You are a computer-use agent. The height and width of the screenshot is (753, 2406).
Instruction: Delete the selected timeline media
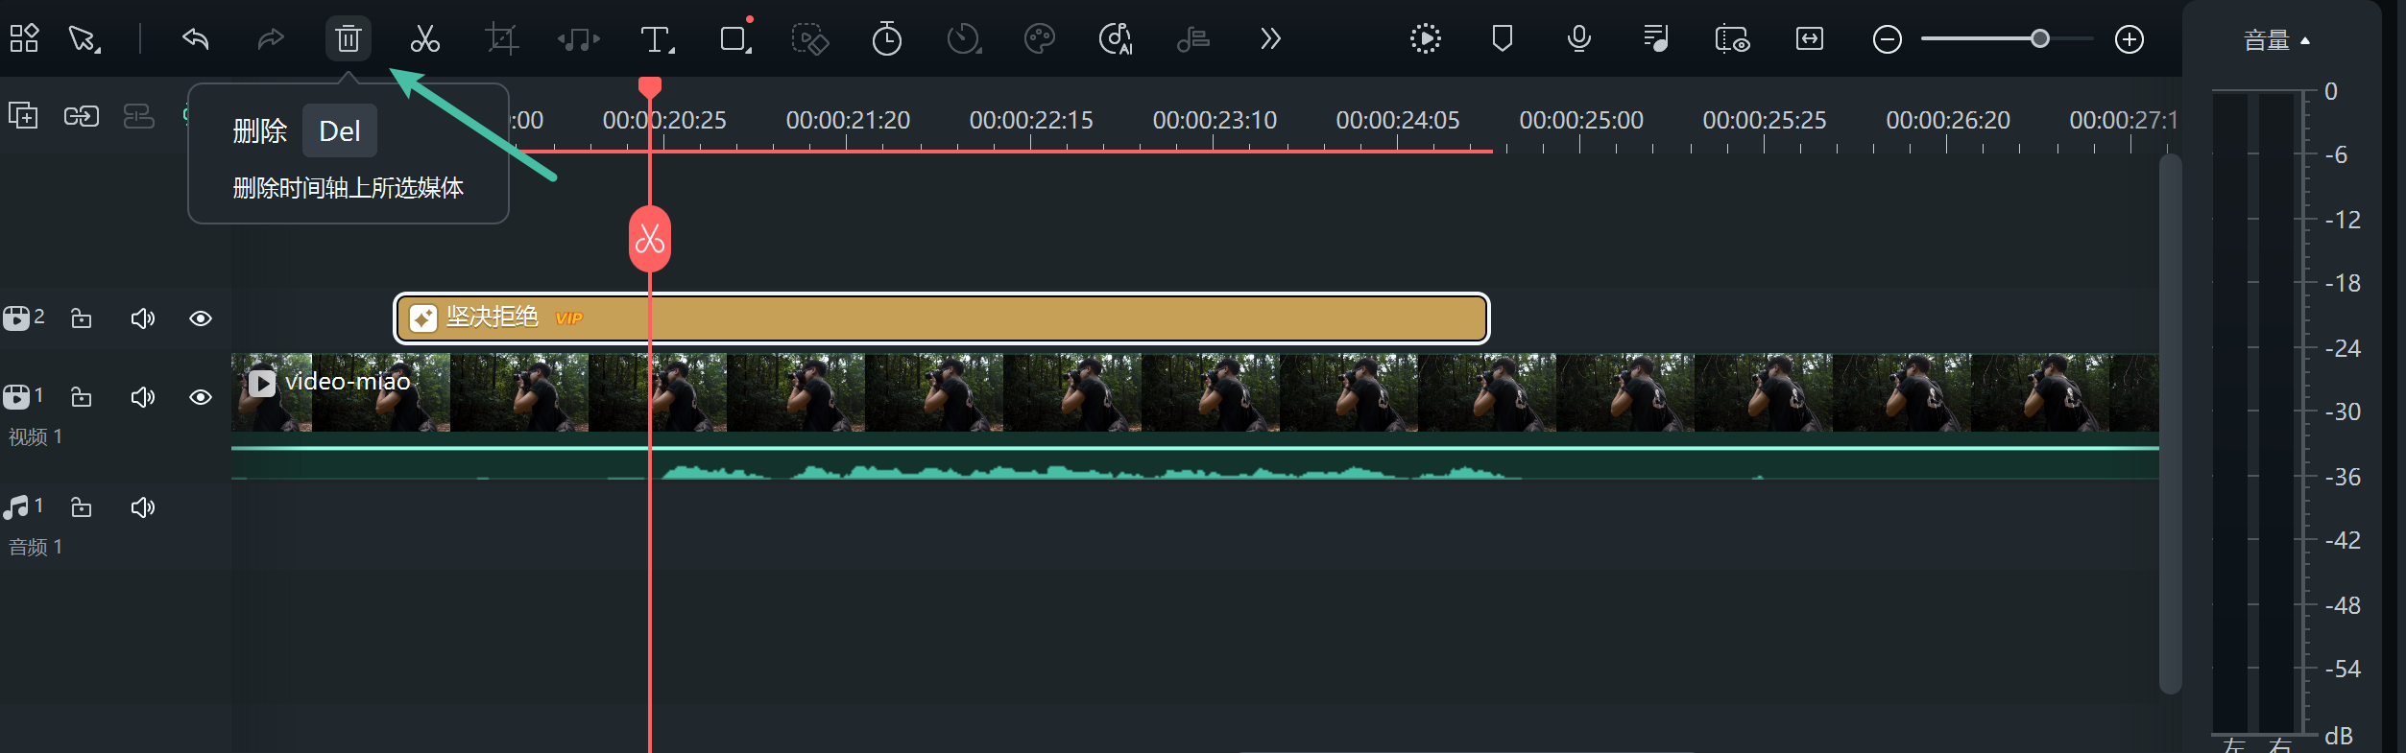point(348,38)
